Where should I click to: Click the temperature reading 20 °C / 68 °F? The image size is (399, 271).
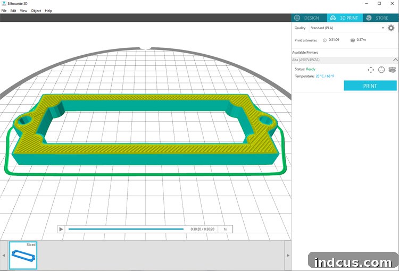coord(325,77)
